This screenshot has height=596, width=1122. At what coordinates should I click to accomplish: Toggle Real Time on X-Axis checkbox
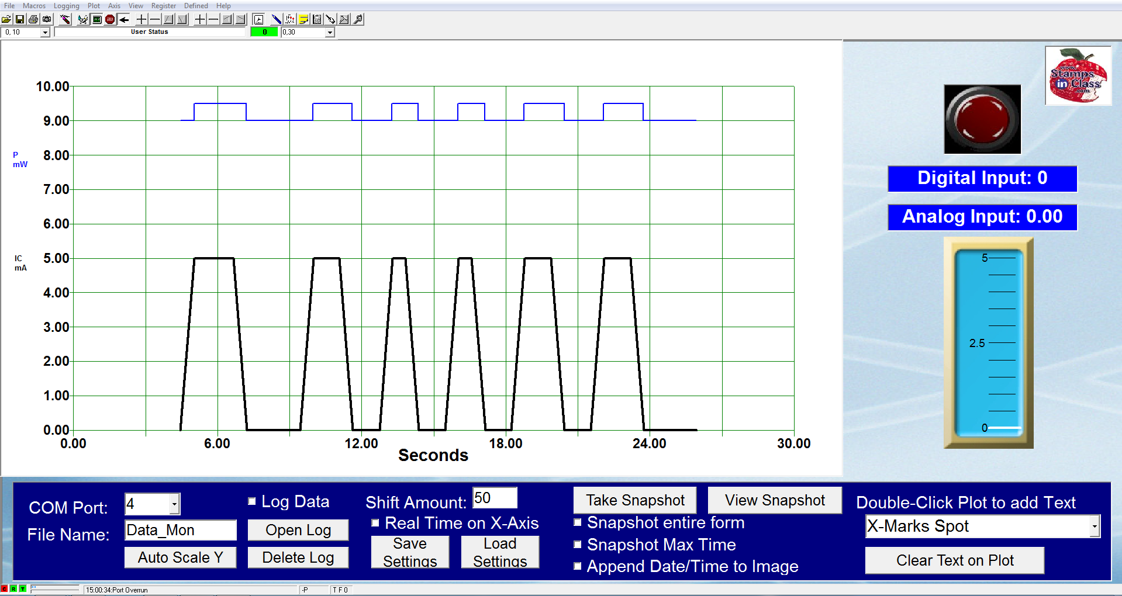coord(375,523)
